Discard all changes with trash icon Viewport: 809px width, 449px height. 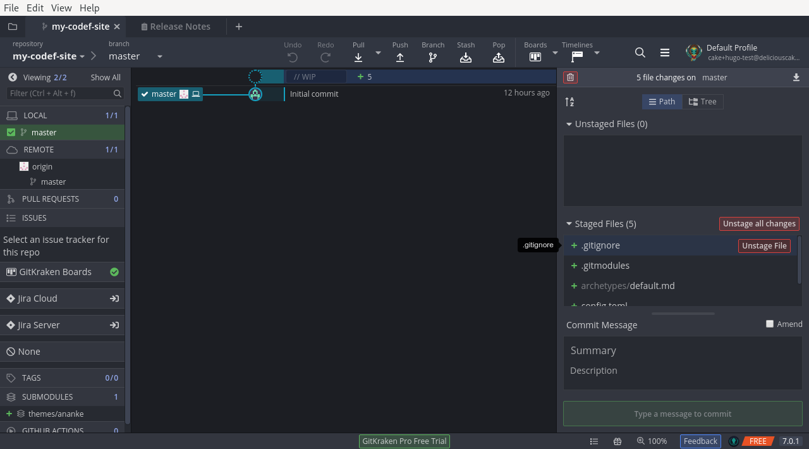tap(571, 77)
